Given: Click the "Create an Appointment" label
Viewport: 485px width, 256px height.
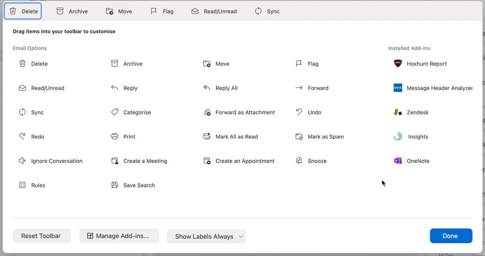Looking at the screenshot, I should coord(245,161).
